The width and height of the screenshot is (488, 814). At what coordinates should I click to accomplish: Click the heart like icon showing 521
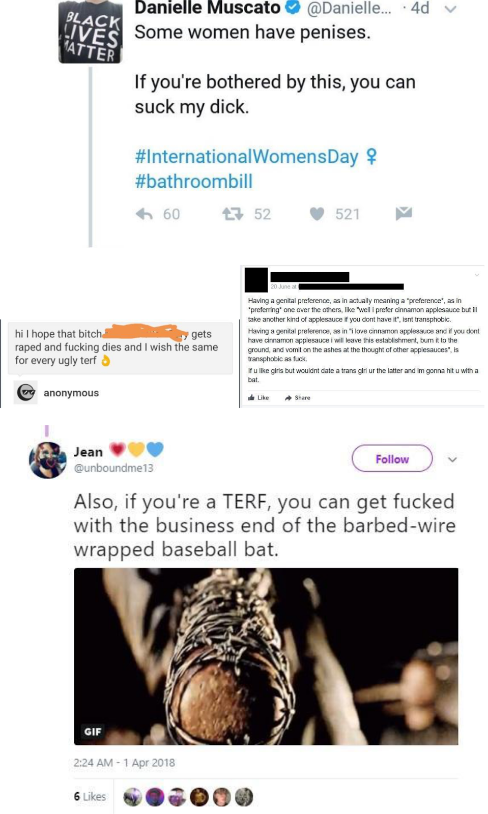[x=317, y=214]
